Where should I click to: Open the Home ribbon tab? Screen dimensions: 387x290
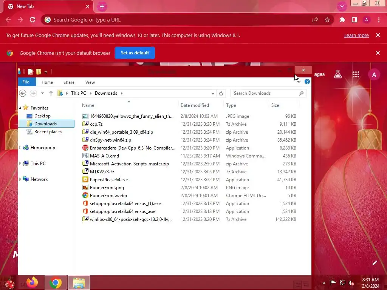click(47, 82)
